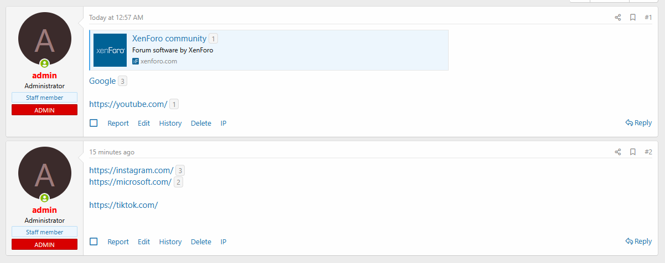The height and width of the screenshot is (263, 665).
Task: Click admin avatar in the first post
Action: [45, 39]
